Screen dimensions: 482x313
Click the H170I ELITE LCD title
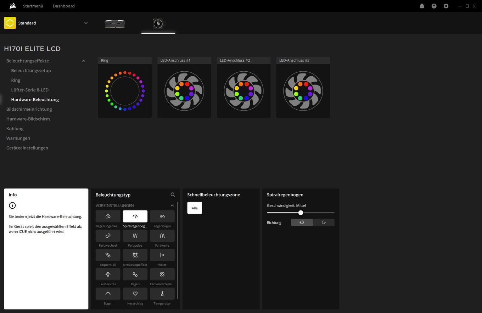tap(32, 49)
